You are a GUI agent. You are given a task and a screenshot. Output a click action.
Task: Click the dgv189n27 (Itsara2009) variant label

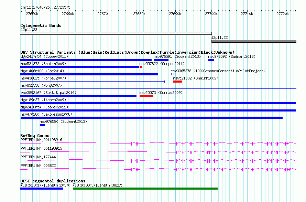coord(43,100)
